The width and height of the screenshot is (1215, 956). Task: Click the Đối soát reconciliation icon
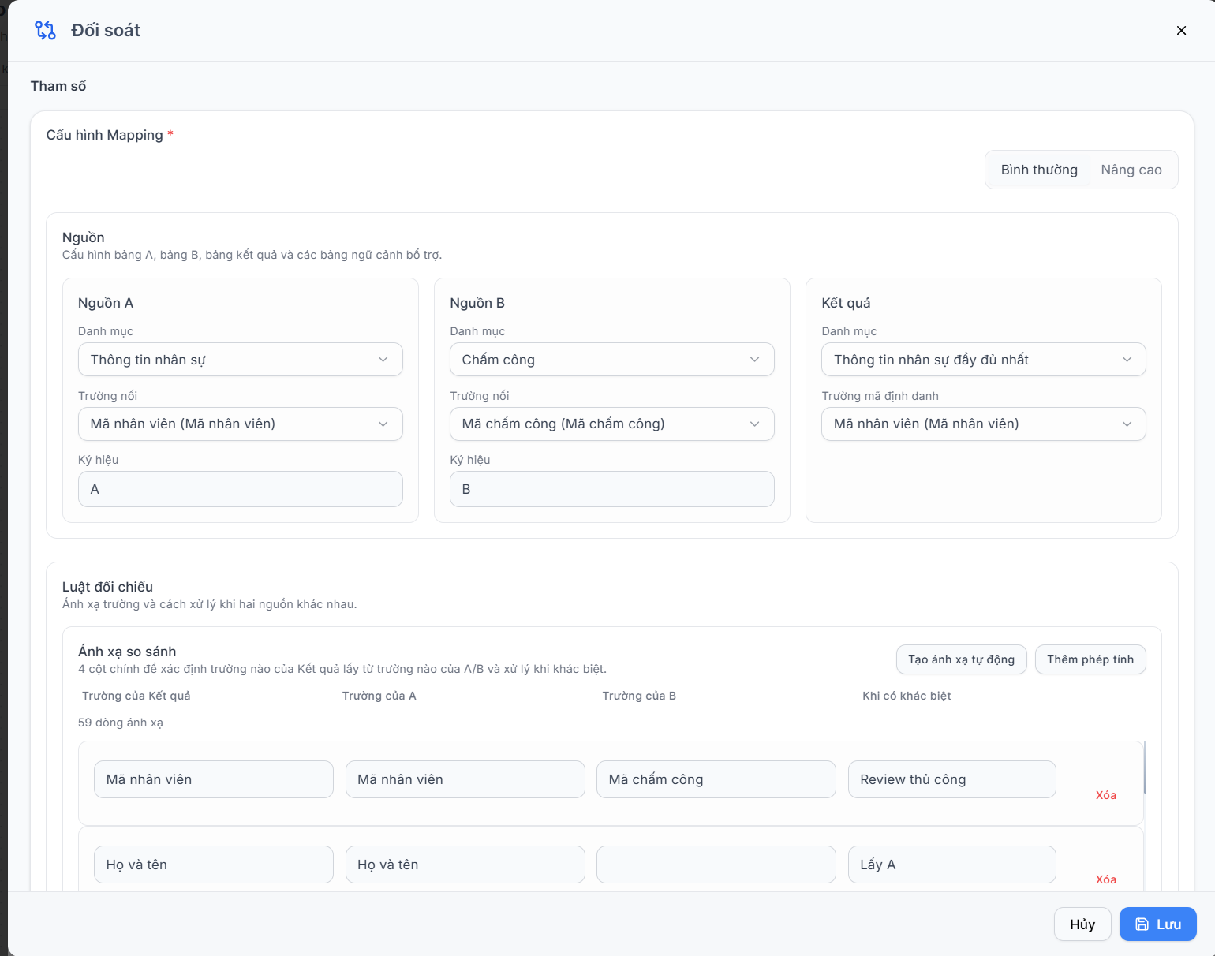45,31
